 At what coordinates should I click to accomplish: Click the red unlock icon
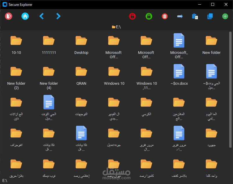(x=132, y=16)
